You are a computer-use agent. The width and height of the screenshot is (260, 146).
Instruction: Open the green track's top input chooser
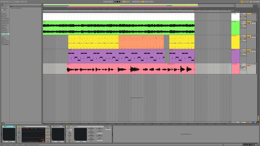pos(243,22)
